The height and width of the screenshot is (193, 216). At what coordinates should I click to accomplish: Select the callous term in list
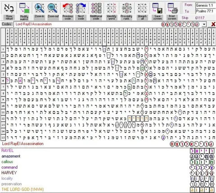[x=7, y=162]
